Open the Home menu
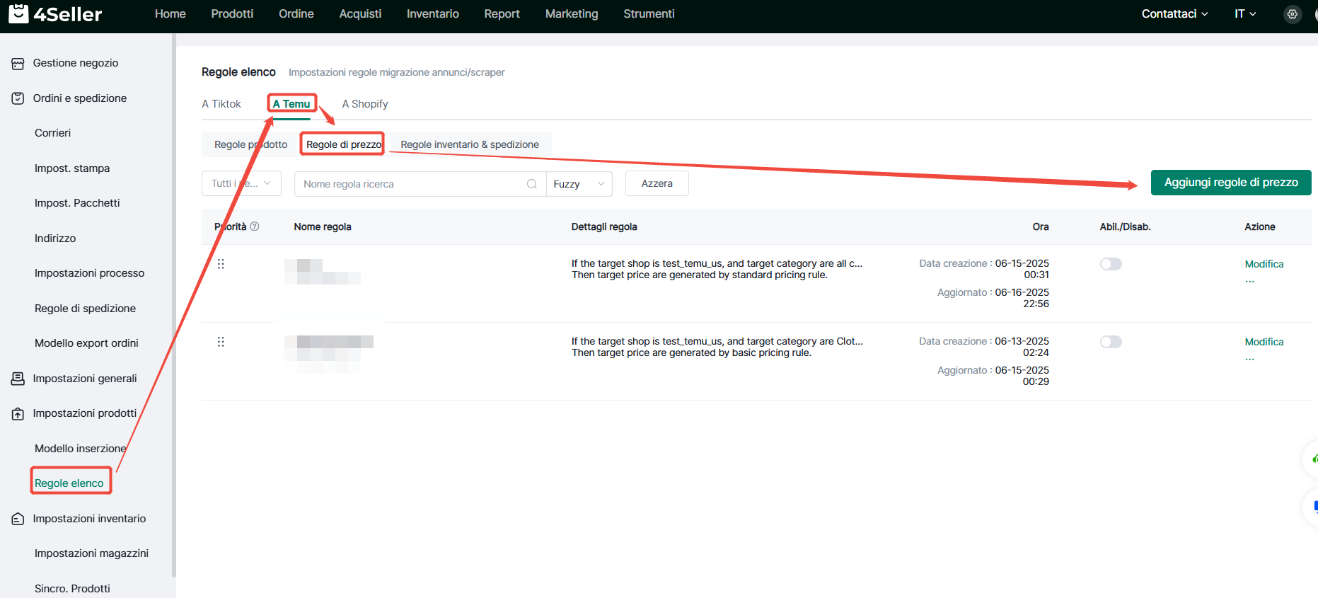 pos(170,13)
